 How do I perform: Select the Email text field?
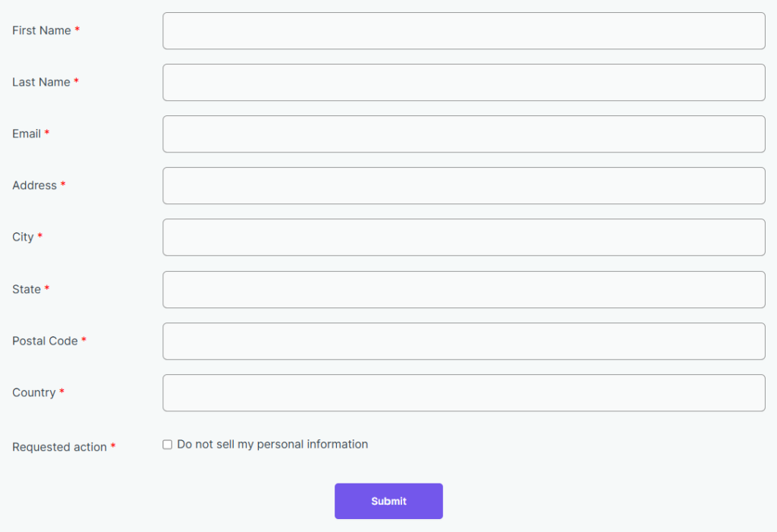point(464,134)
